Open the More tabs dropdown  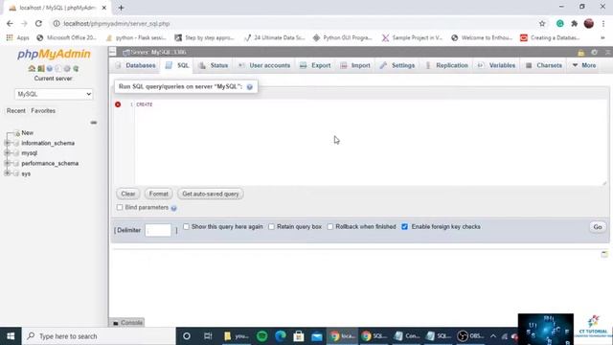(584, 65)
